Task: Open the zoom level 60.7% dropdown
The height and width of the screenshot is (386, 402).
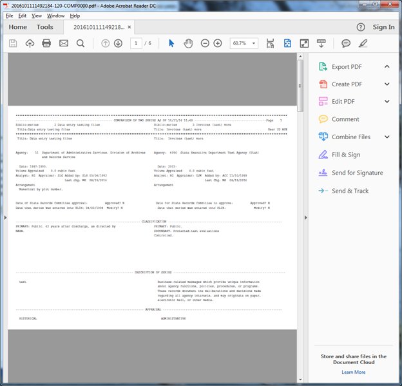Action: pos(254,43)
